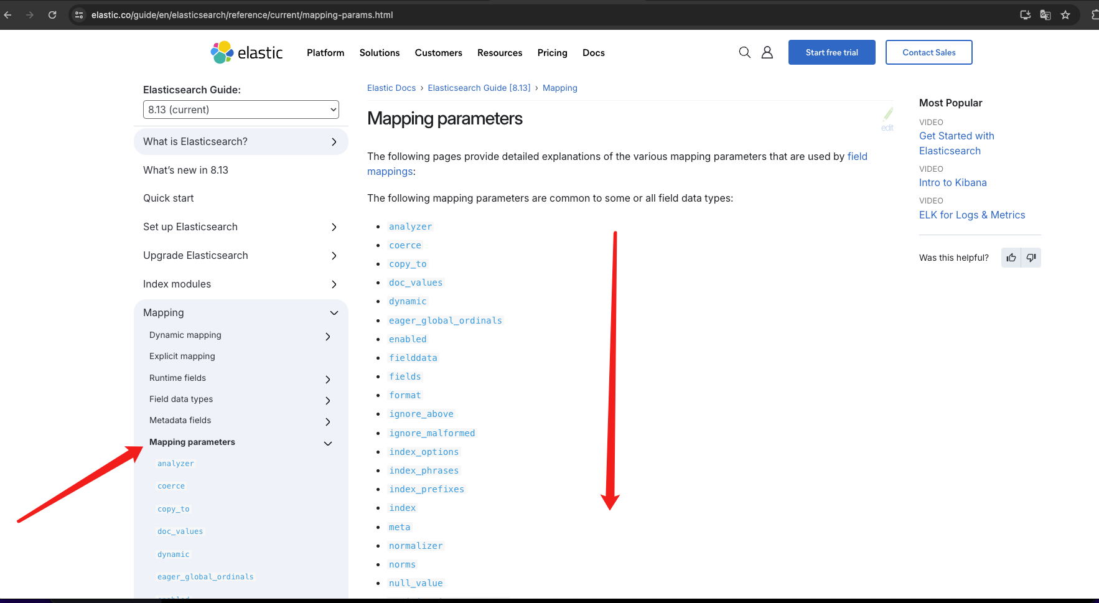Open Get Started with Elasticsearch video
1099x603 pixels.
pos(956,143)
